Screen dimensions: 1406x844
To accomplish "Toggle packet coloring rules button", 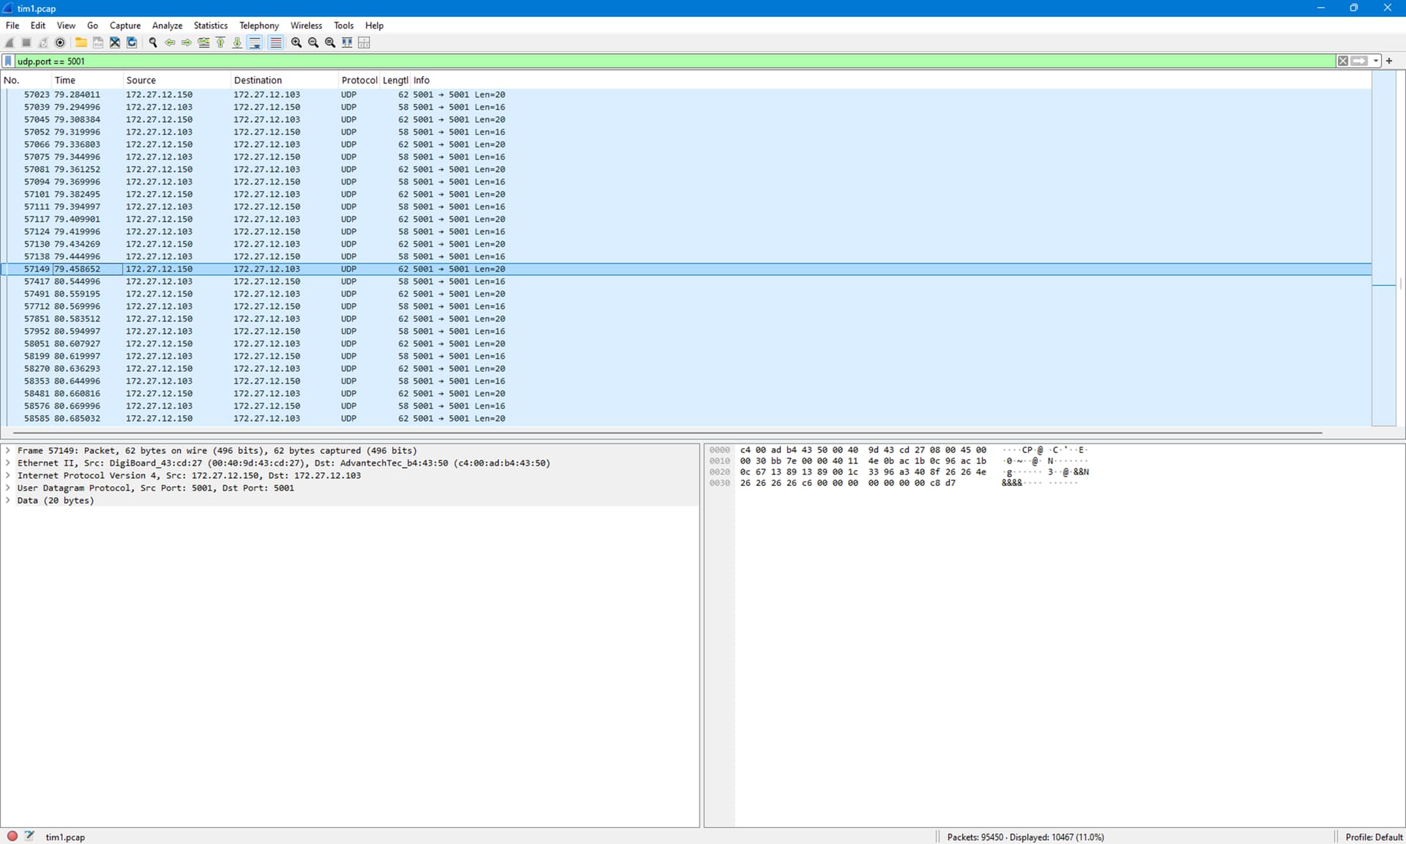I will 275,42.
